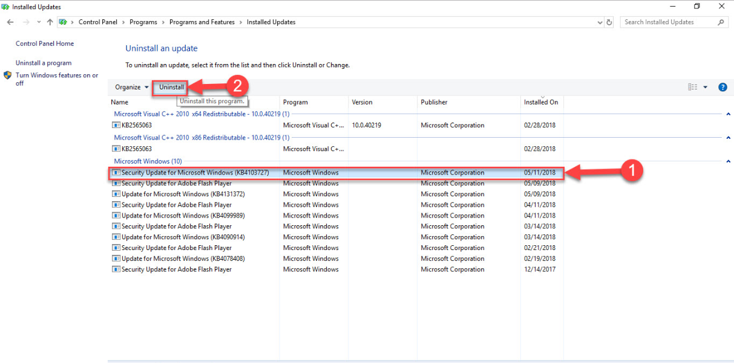Open the Organize menu
734x363 pixels.
(132, 87)
